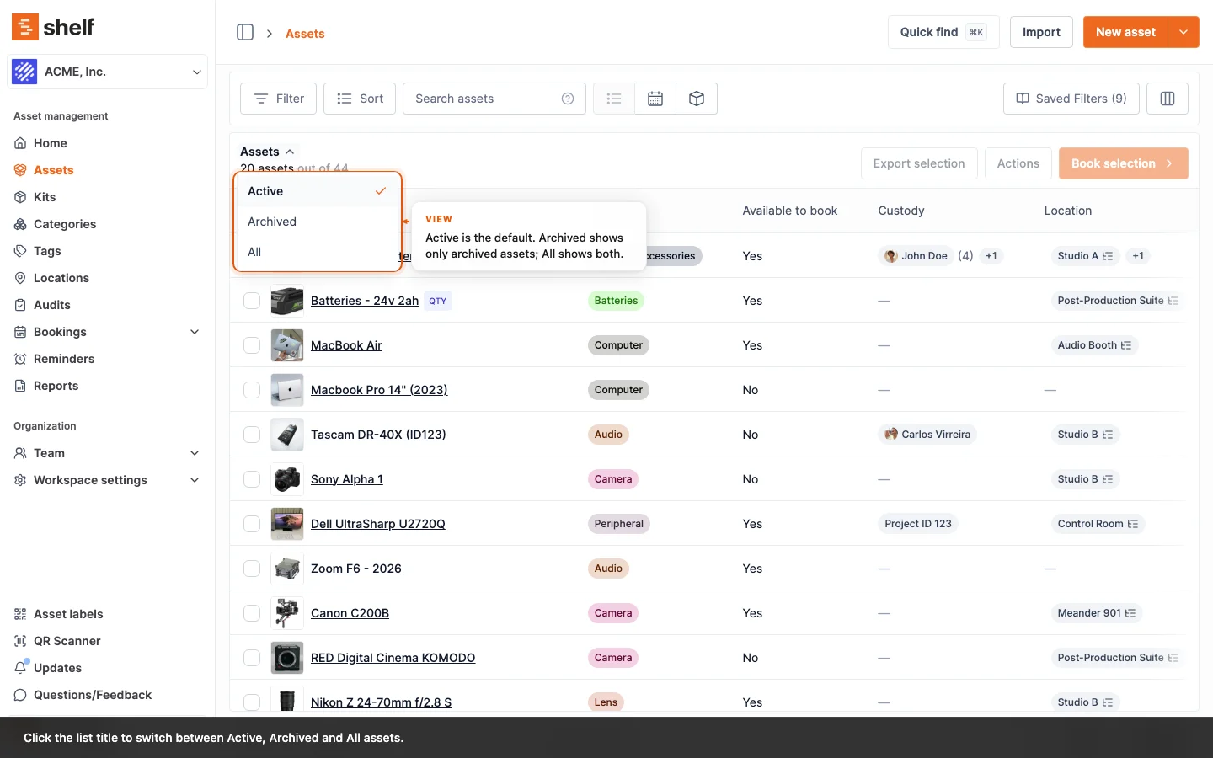Switch to calendar availability view icon
1213x758 pixels.
pos(655,99)
